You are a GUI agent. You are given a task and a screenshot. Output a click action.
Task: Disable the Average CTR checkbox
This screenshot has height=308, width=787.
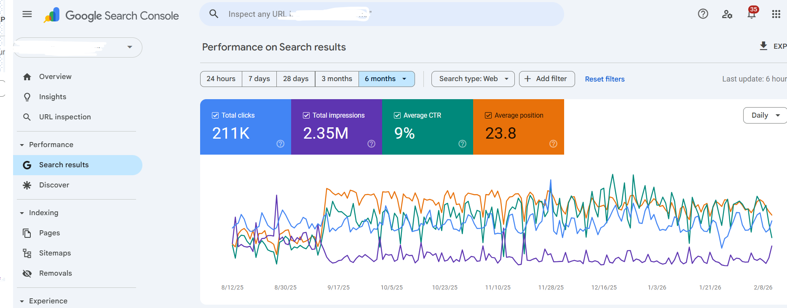click(397, 115)
